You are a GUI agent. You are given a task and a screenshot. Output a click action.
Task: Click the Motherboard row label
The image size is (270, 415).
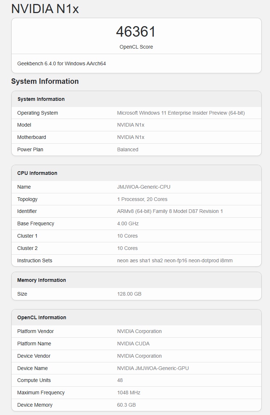pyautogui.click(x=32, y=137)
